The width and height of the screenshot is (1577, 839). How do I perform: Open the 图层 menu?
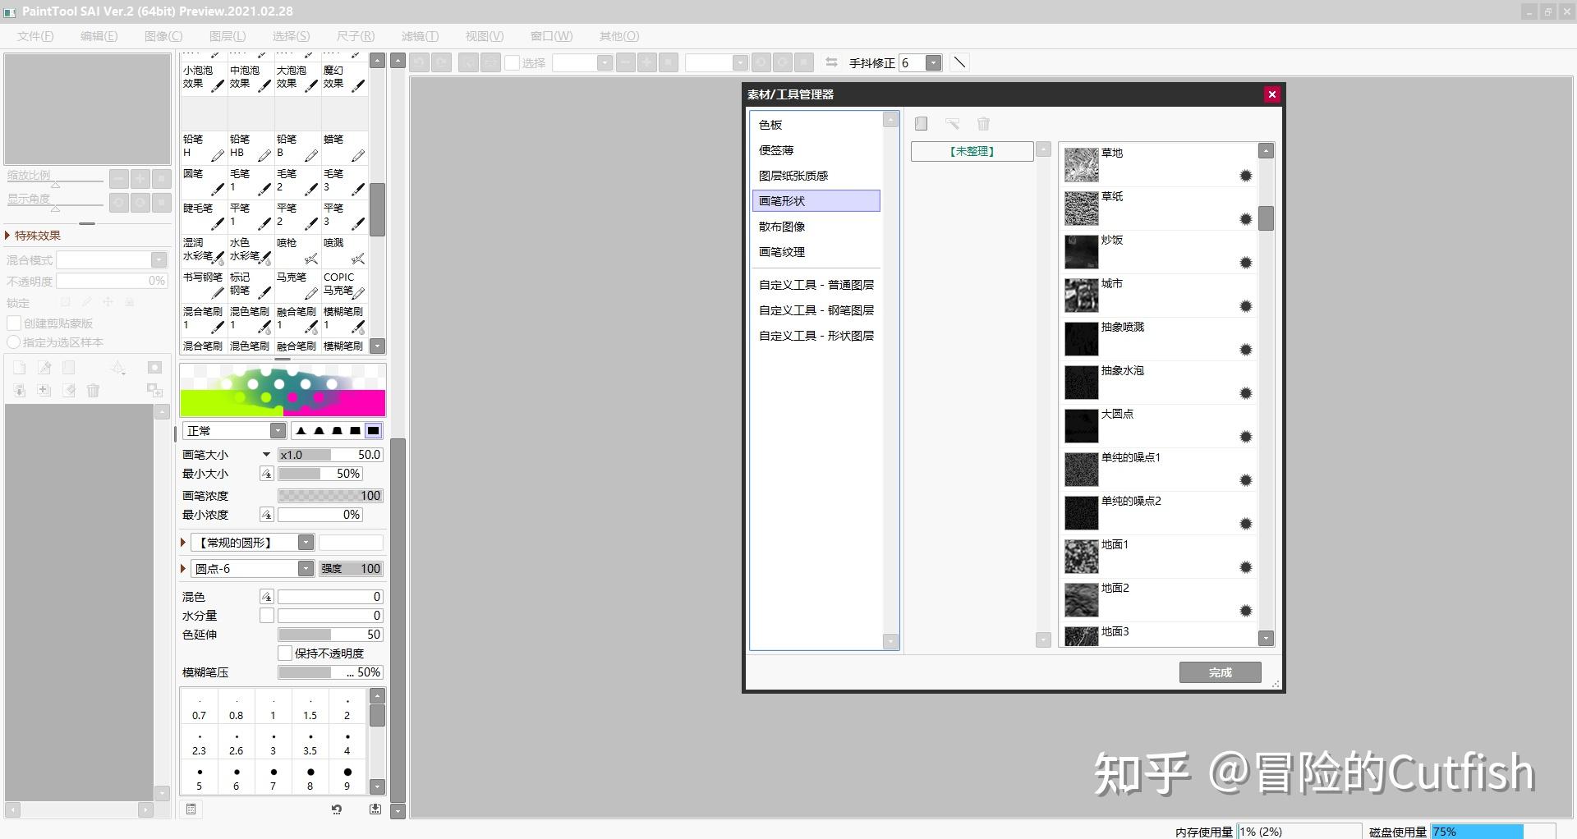click(227, 35)
